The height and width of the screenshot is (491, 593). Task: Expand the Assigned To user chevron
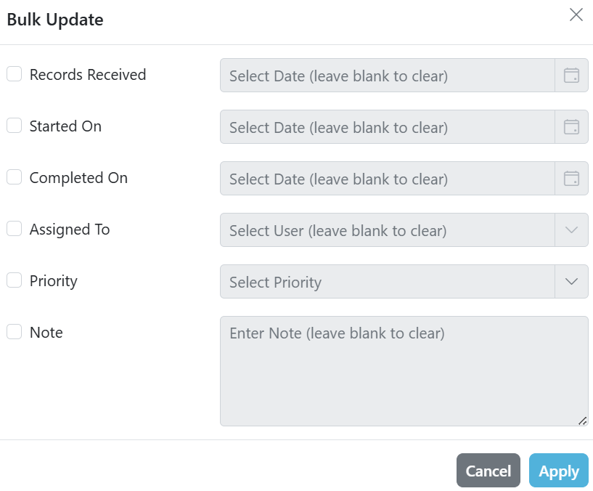click(571, 230)
